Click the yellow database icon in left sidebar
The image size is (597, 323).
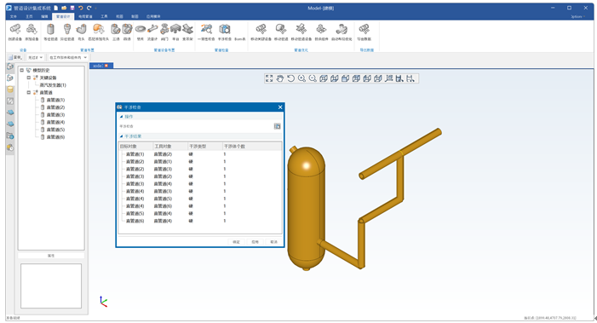tap(10, 89)
